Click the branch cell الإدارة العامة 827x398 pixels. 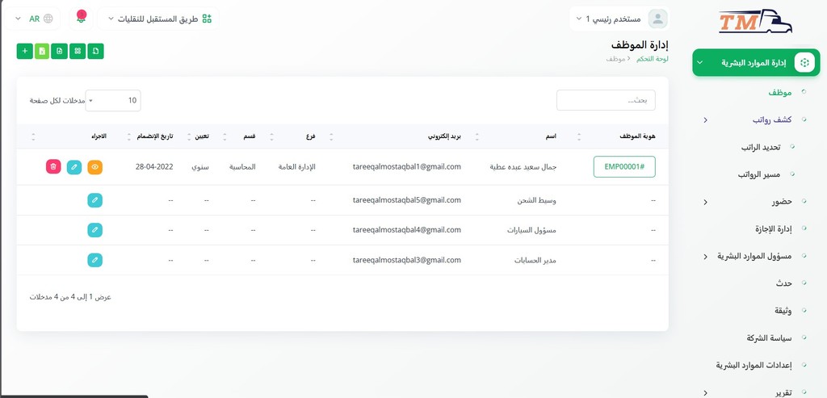click(297, 167)
